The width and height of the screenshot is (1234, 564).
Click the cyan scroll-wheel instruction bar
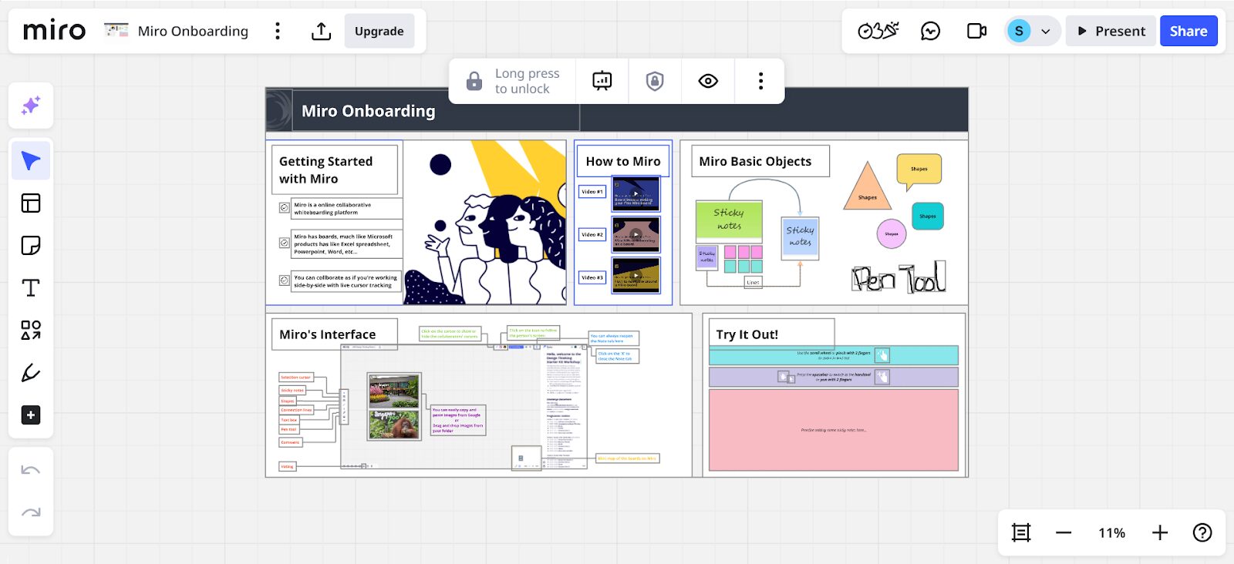point(834,355)
